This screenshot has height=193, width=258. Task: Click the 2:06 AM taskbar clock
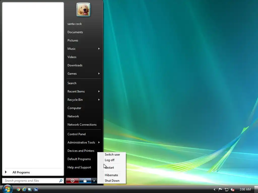(245, 189)
